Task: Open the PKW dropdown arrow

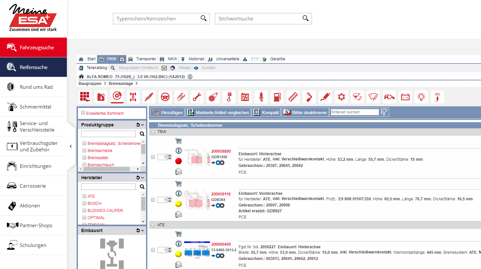Action: [x=122, y=59]
